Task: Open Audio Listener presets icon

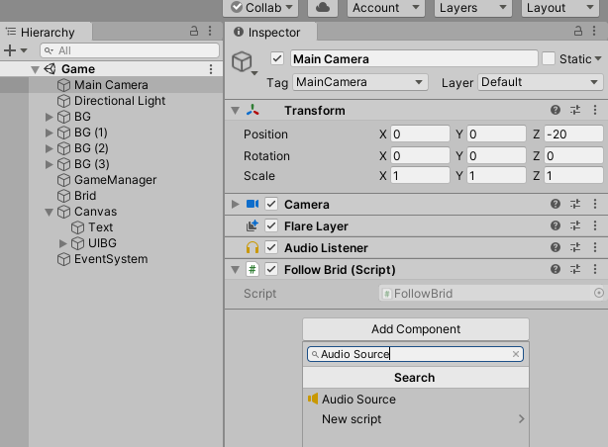Action: click(x=575, y=247)
